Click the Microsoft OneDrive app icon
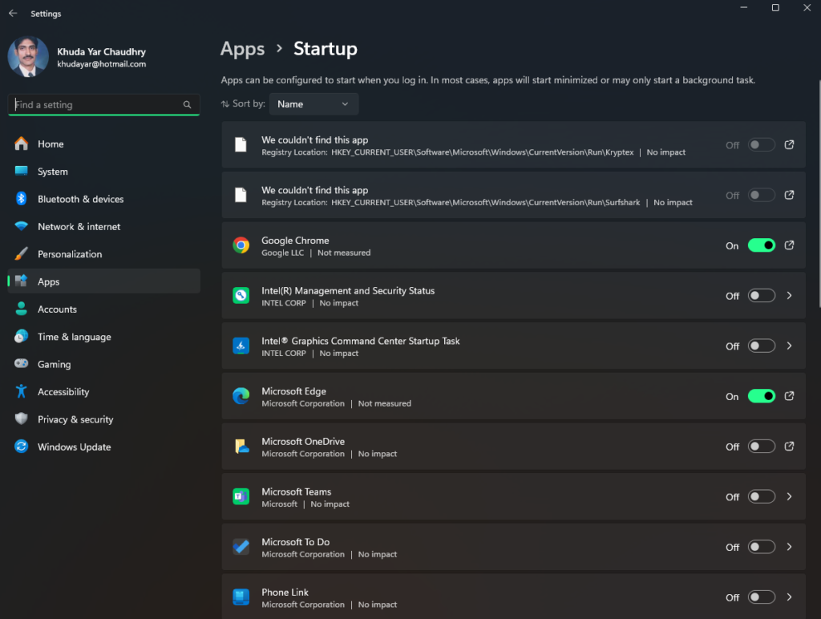 [241, 447]
